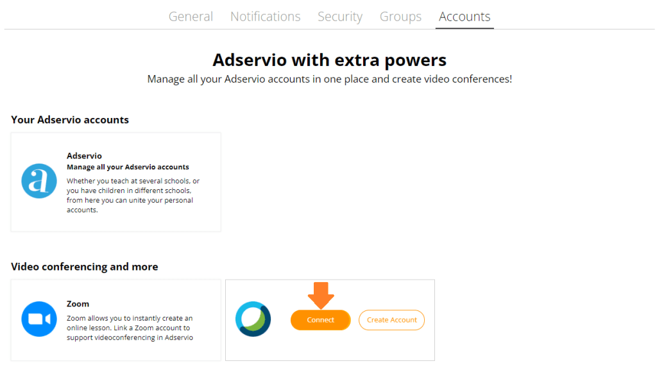
Task: Click the 'Your Adservio accounts' section heading
Action: (70, 120)
